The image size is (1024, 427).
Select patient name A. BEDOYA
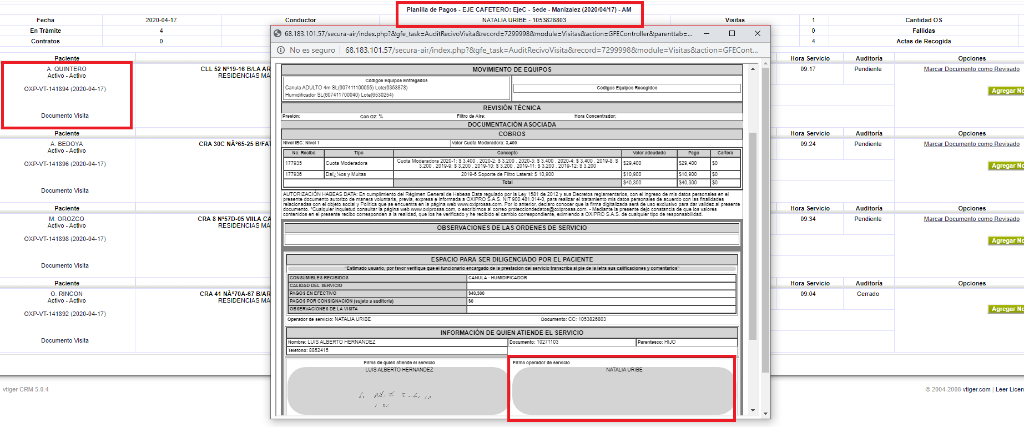coord(67,144)
